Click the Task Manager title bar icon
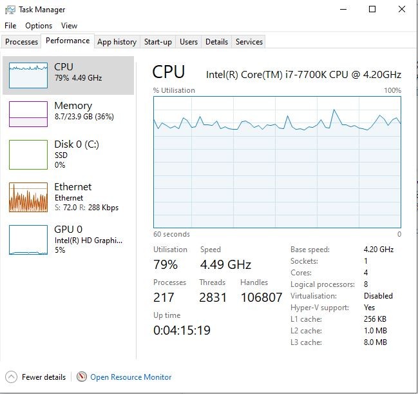 (10, 10)
